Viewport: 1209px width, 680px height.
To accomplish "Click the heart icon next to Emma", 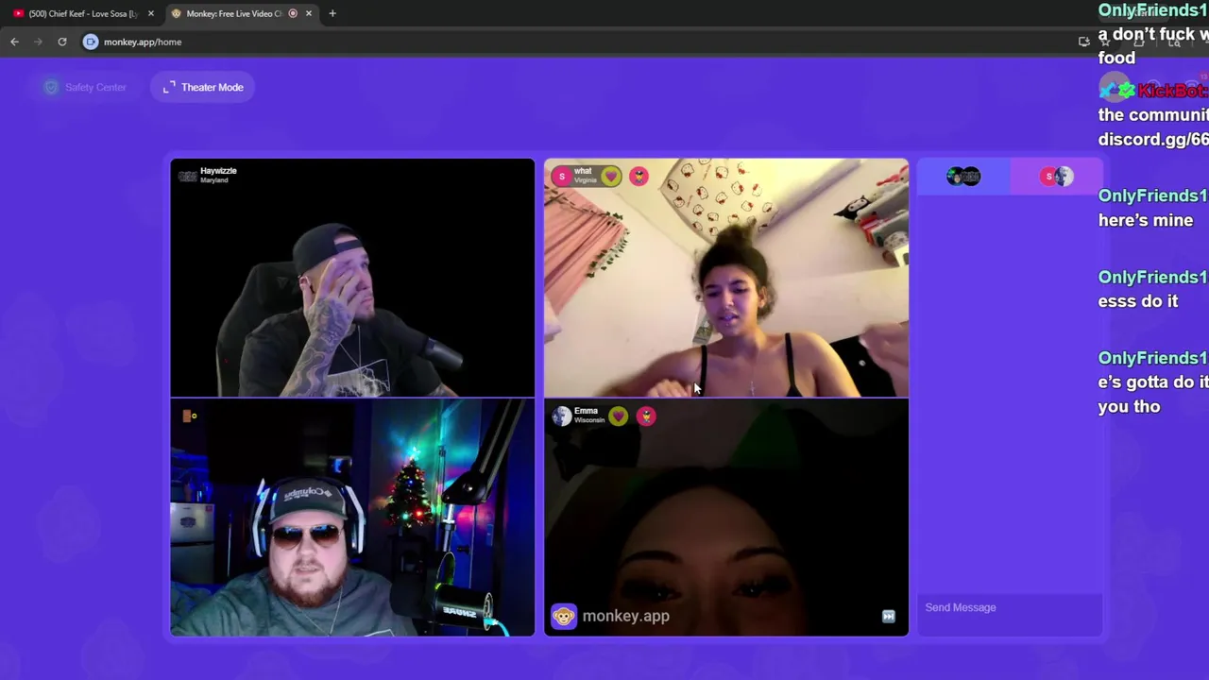I will [618, 416].
